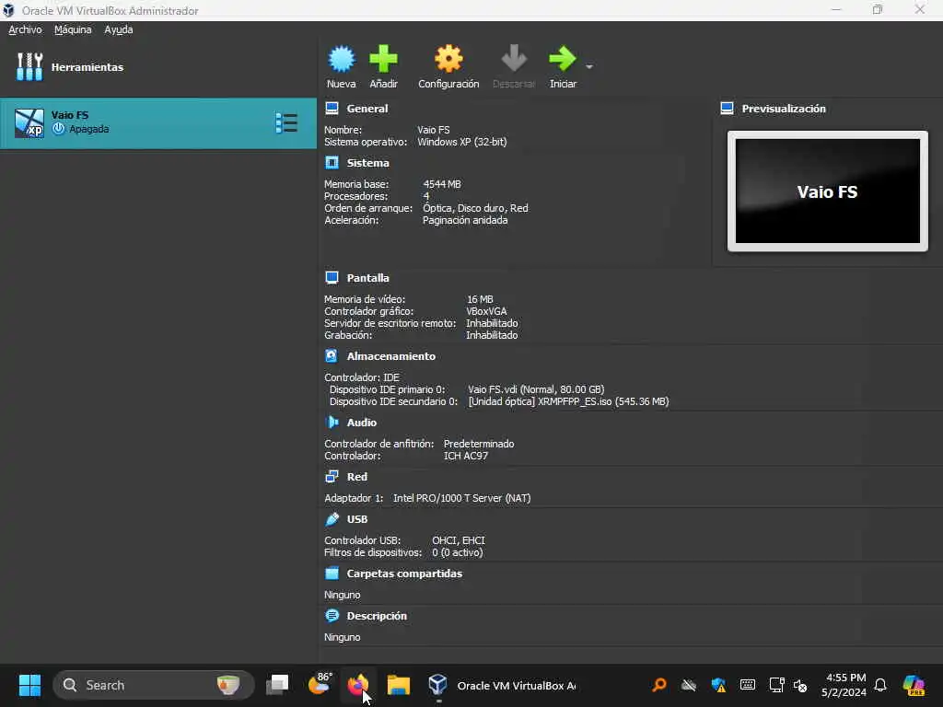The width and height of the screenshot is (943, 707).
Task: Open Task View on the taskbar
Action: click(277, 685)
